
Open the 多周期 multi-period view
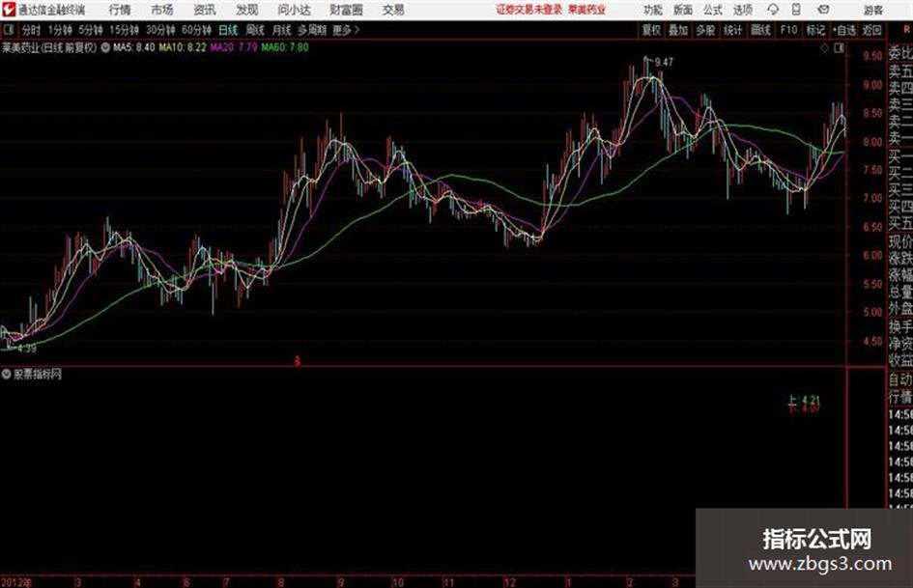312,30
